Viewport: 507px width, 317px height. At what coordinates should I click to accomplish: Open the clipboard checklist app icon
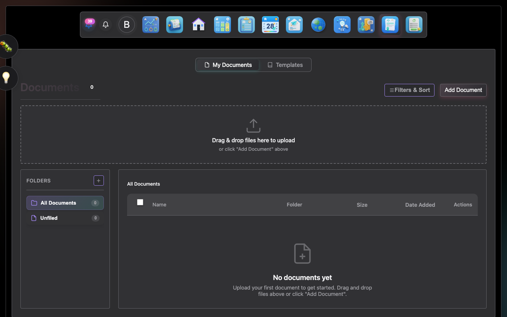[x=246, y=25]
